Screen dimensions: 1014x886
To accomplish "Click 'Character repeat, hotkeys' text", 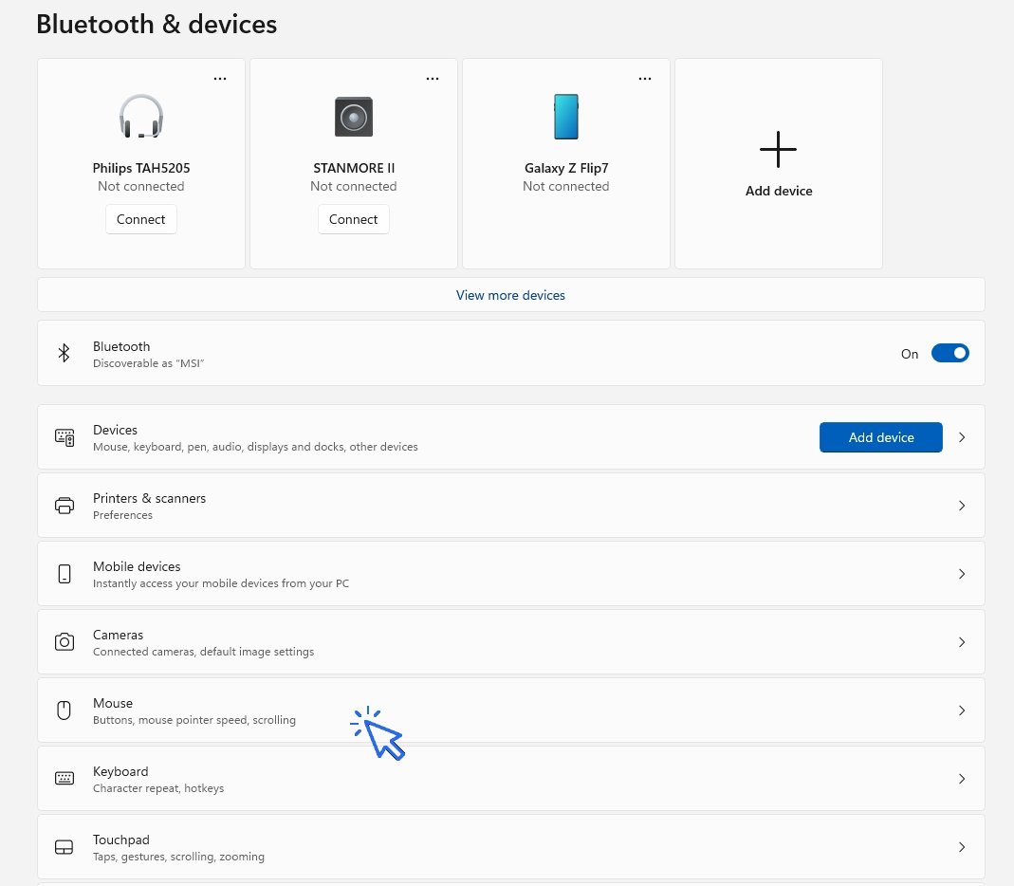I will pos(158,788).
